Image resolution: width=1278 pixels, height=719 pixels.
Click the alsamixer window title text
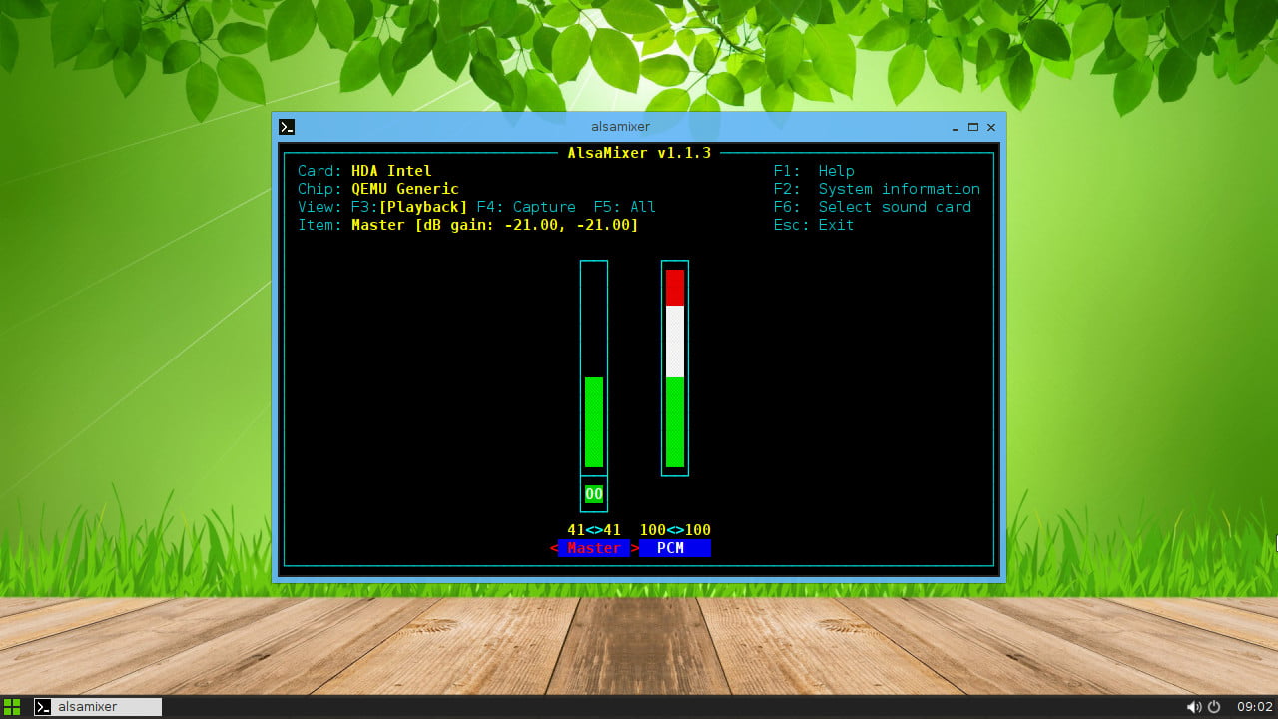tap(621, 127)
